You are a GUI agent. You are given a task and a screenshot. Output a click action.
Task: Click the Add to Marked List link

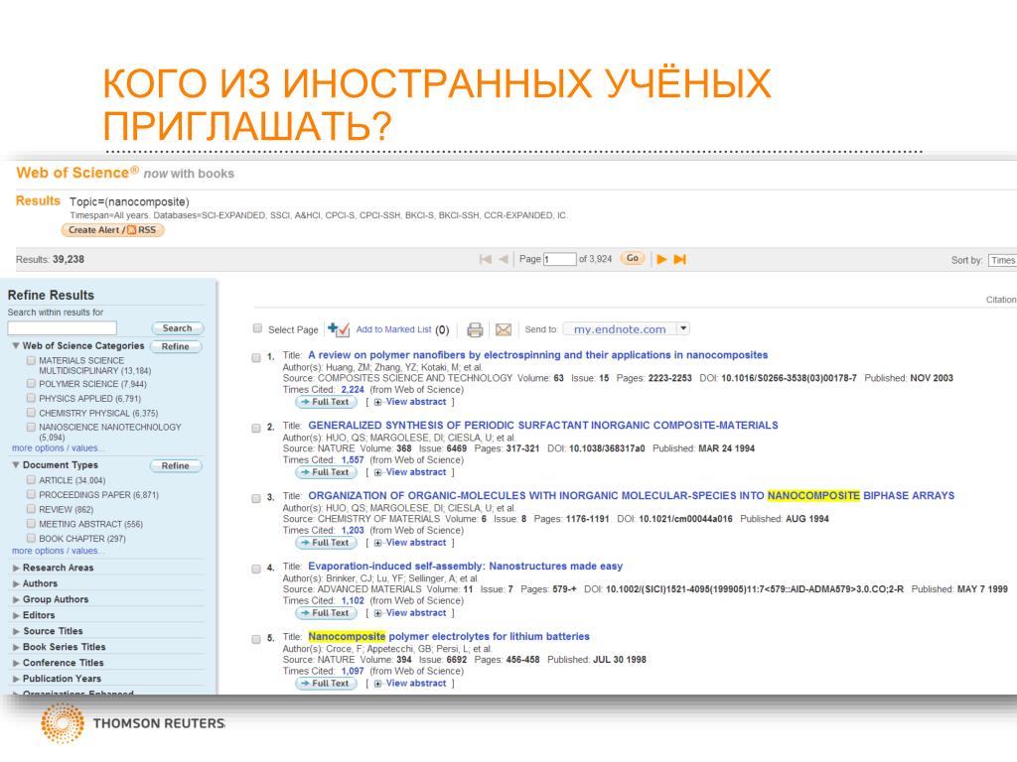click(393, 329)
